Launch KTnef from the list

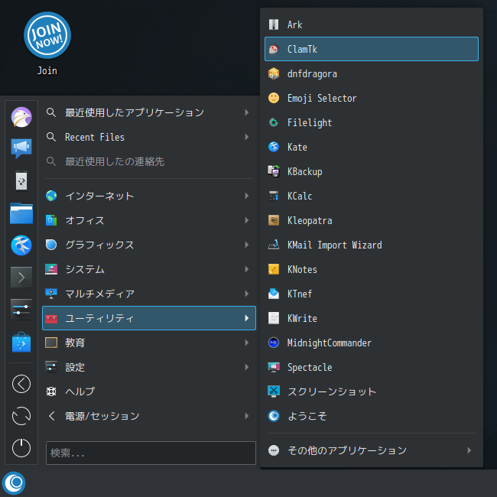[372, 294]
